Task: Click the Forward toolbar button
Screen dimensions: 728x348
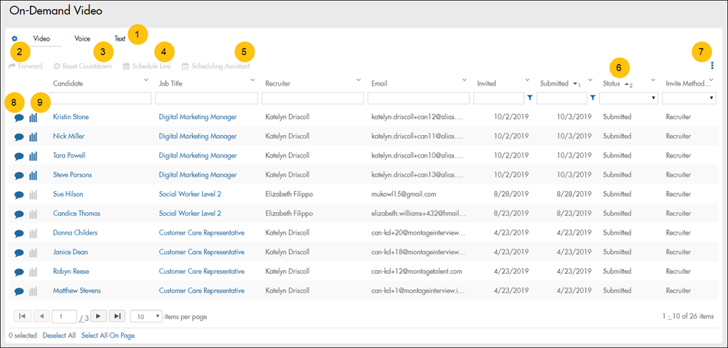Action: pos(25,66)
